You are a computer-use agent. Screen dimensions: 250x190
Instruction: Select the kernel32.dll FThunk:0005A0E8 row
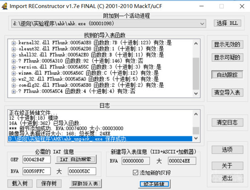click(95, 43)
